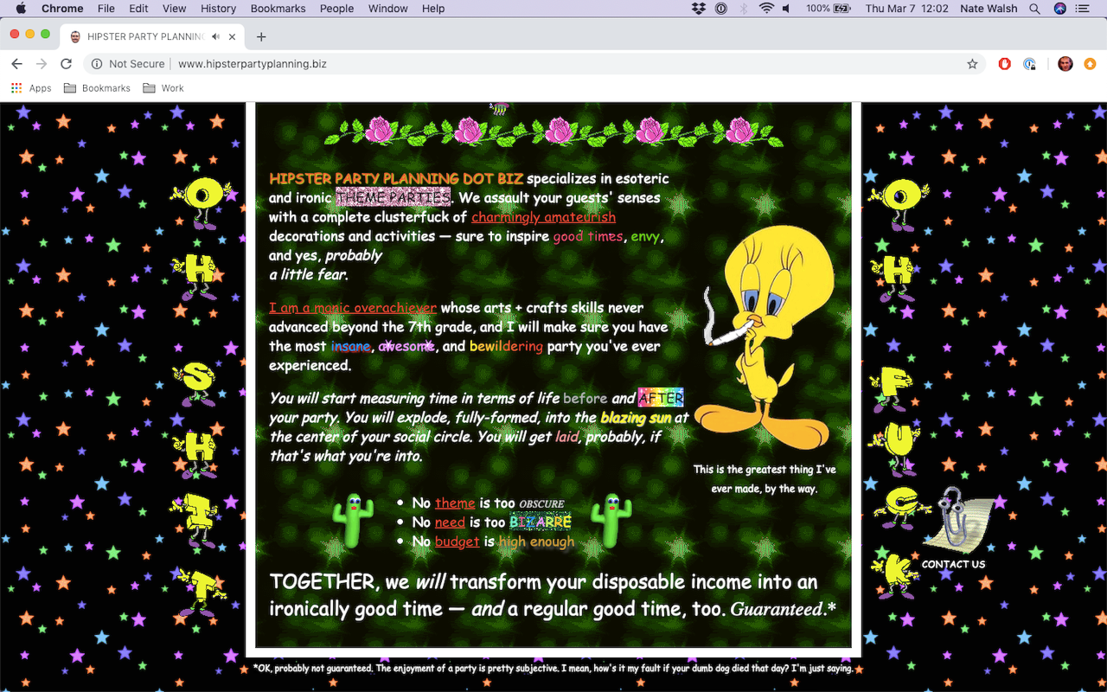Screen dimensions: 1107x692
Task: Follow the 'charmingly amateurish' link
Action: (543, 217)
